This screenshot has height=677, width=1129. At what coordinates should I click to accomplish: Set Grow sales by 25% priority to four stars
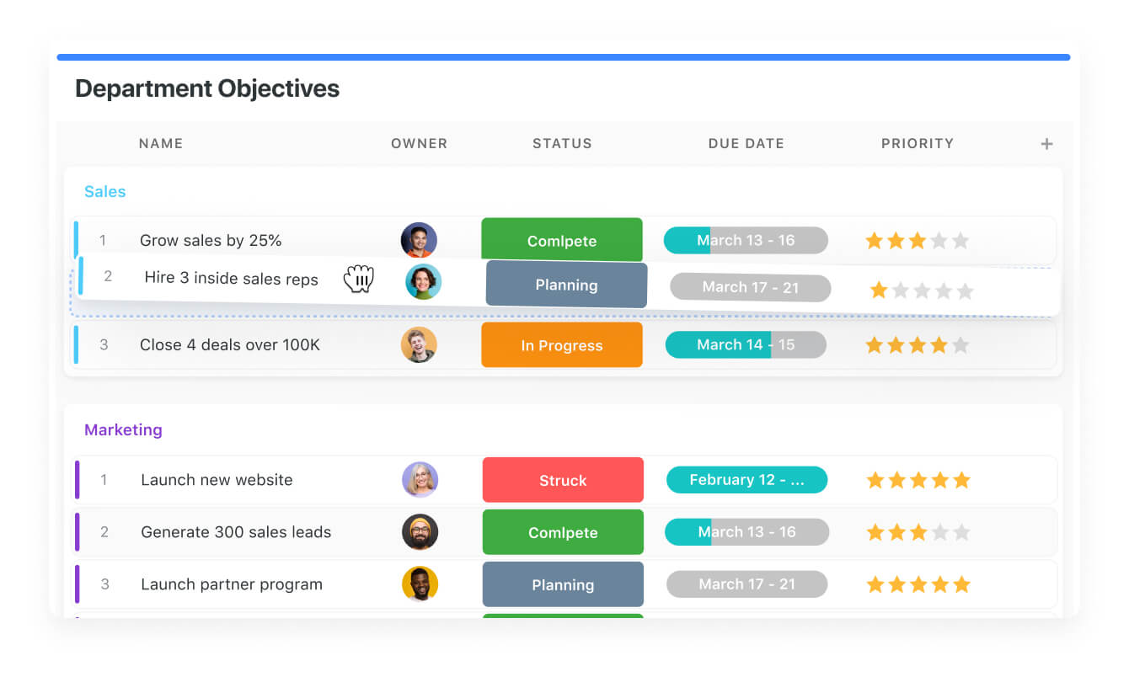940,239
